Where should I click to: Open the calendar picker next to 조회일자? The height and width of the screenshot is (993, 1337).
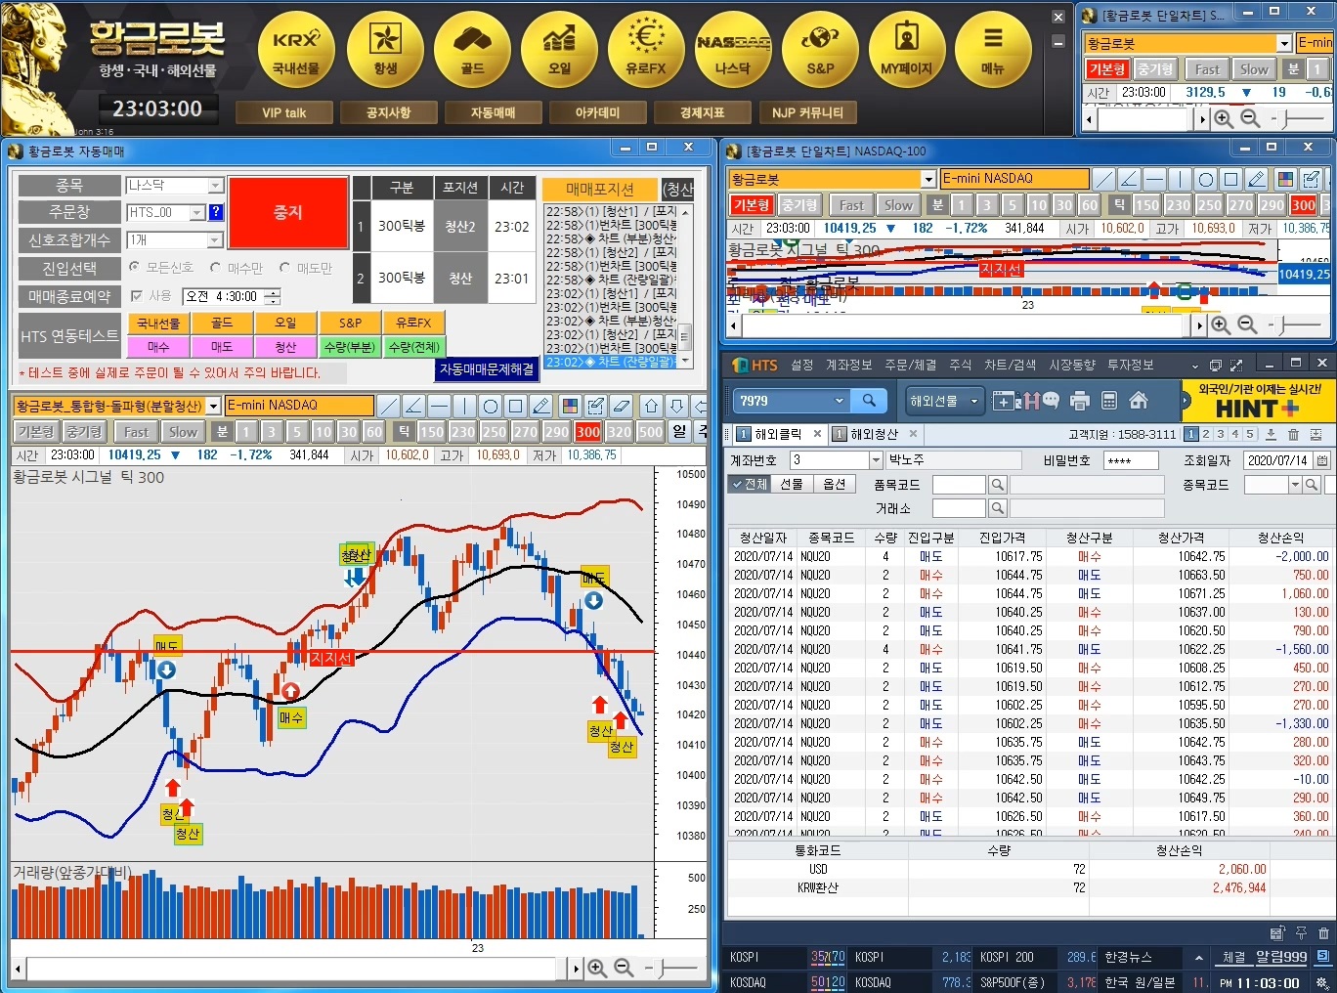point(1322,460)
